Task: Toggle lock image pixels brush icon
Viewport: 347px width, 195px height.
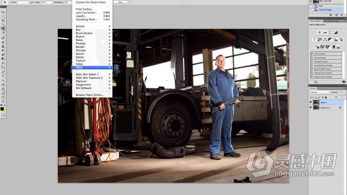Action: click(x=319, y=97)
